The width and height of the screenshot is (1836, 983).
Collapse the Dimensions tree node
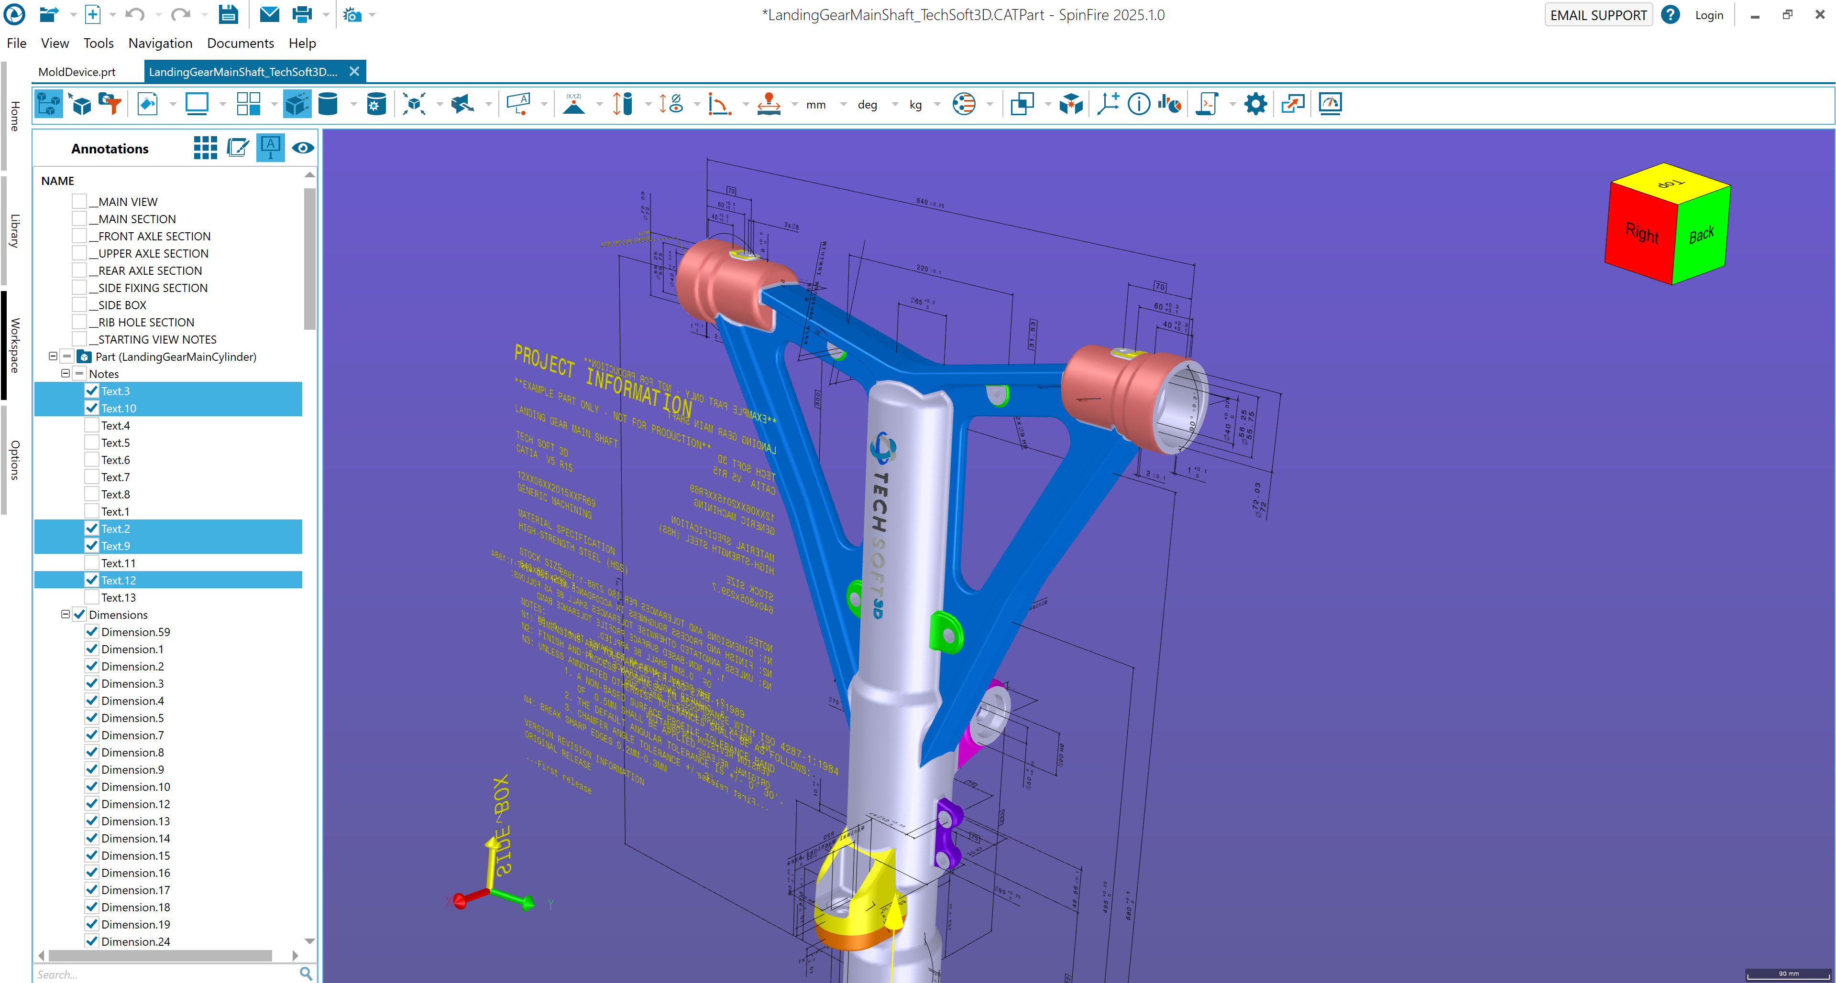coord(66,614)
